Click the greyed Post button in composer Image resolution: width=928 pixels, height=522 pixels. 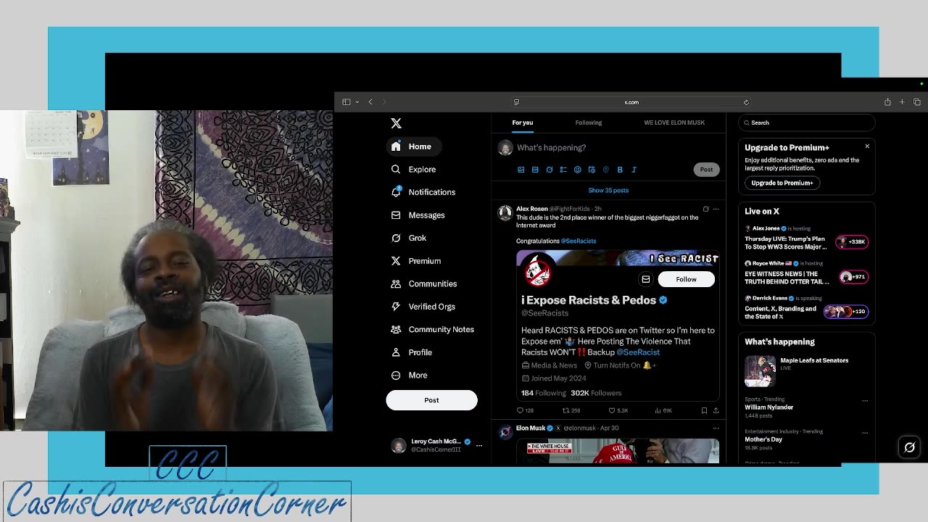706,170
